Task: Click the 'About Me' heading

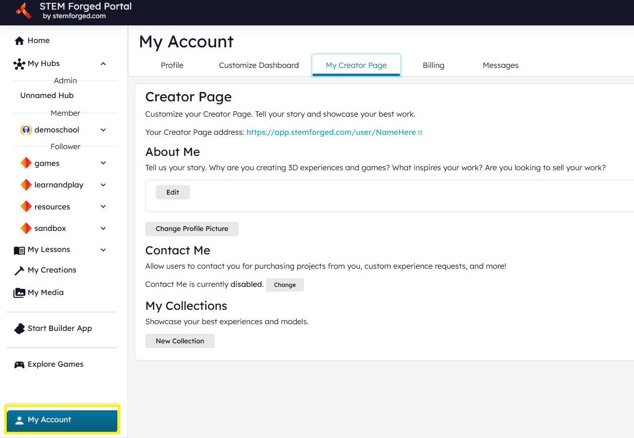Action: coord(173,152)
